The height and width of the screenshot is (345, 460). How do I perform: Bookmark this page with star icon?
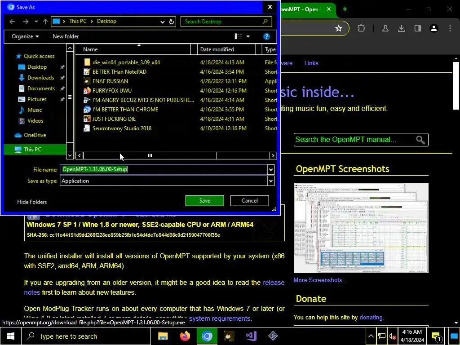339,28
